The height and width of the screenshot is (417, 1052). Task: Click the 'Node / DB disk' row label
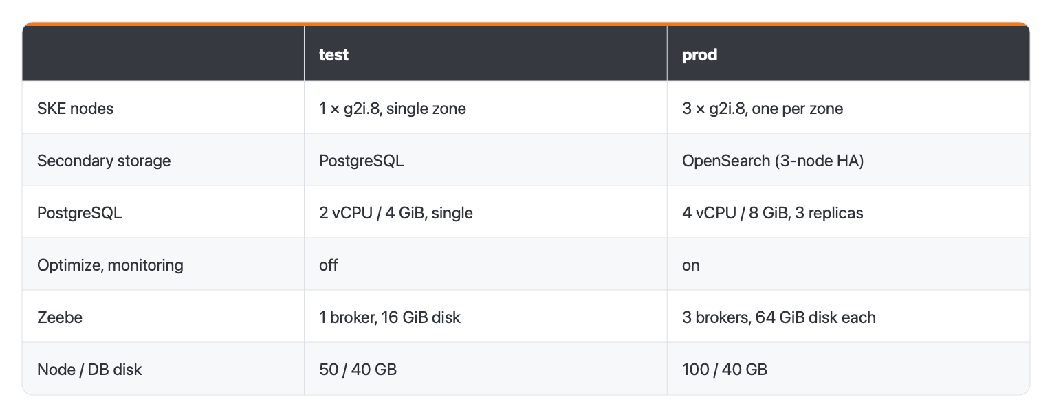click(89, 369)
